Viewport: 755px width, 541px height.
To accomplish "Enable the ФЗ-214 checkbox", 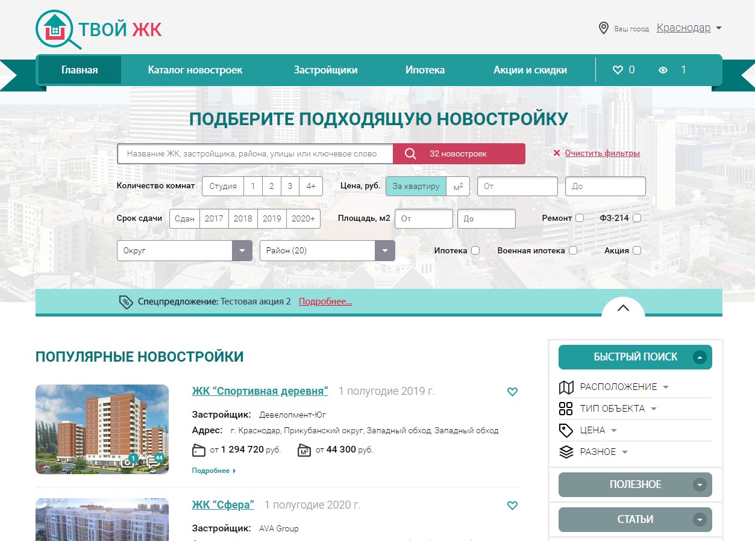I will coord(637,218).
